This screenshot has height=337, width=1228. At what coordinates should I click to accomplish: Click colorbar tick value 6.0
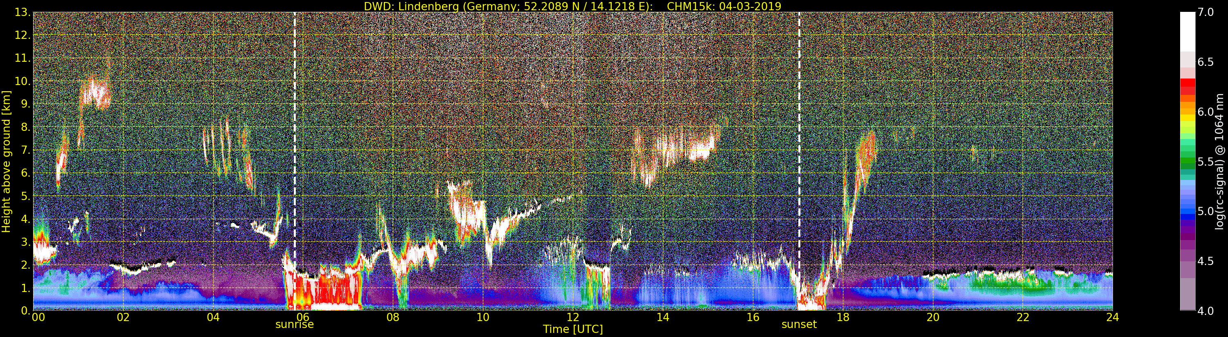coord(1205,112)
